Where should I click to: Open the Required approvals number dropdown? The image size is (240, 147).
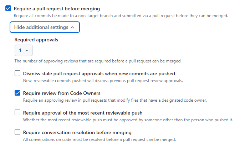[x=24, y=50]
